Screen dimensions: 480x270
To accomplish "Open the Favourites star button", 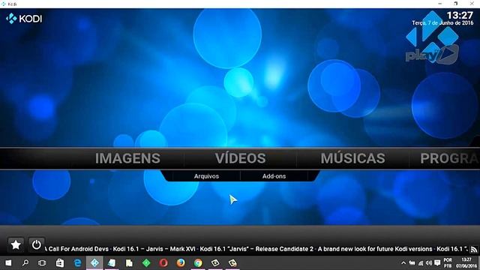I will [x=16, y=244].
